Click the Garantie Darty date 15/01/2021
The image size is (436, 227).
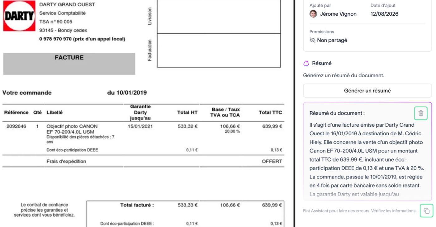click(140, 126)
